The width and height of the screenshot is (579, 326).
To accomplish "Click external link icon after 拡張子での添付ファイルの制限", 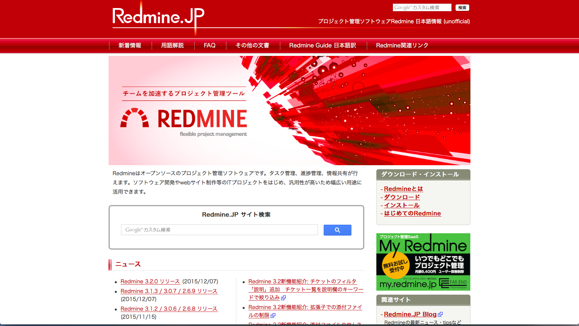I will click(273, 316).
